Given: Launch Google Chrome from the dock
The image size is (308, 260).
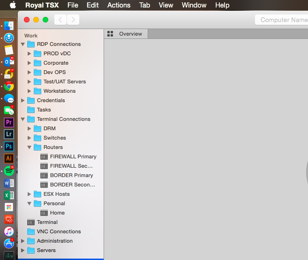Looking at the screenshot, I should 9,86.
